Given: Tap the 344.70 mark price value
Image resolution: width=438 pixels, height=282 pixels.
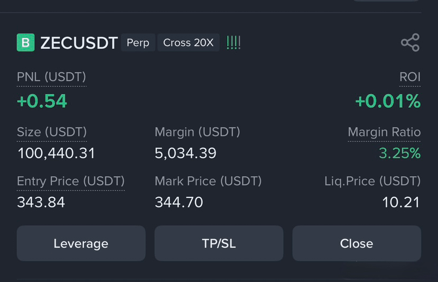Looking at the screenshot, I should [x=179, y=202].
